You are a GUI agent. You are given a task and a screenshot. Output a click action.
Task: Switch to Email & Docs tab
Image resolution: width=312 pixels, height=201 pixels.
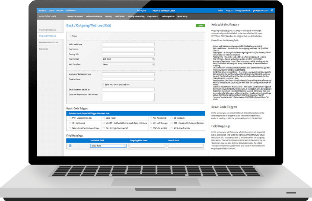(120, 16)
